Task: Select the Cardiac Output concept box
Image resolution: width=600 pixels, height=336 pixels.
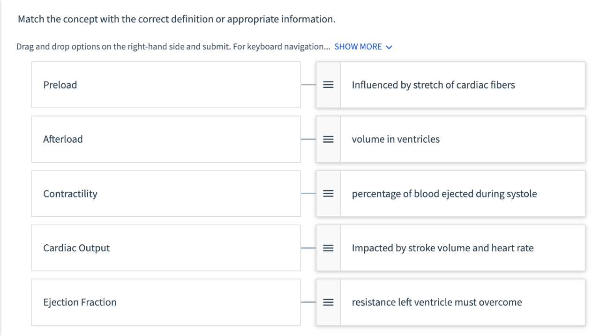Action: pos(166,248)
